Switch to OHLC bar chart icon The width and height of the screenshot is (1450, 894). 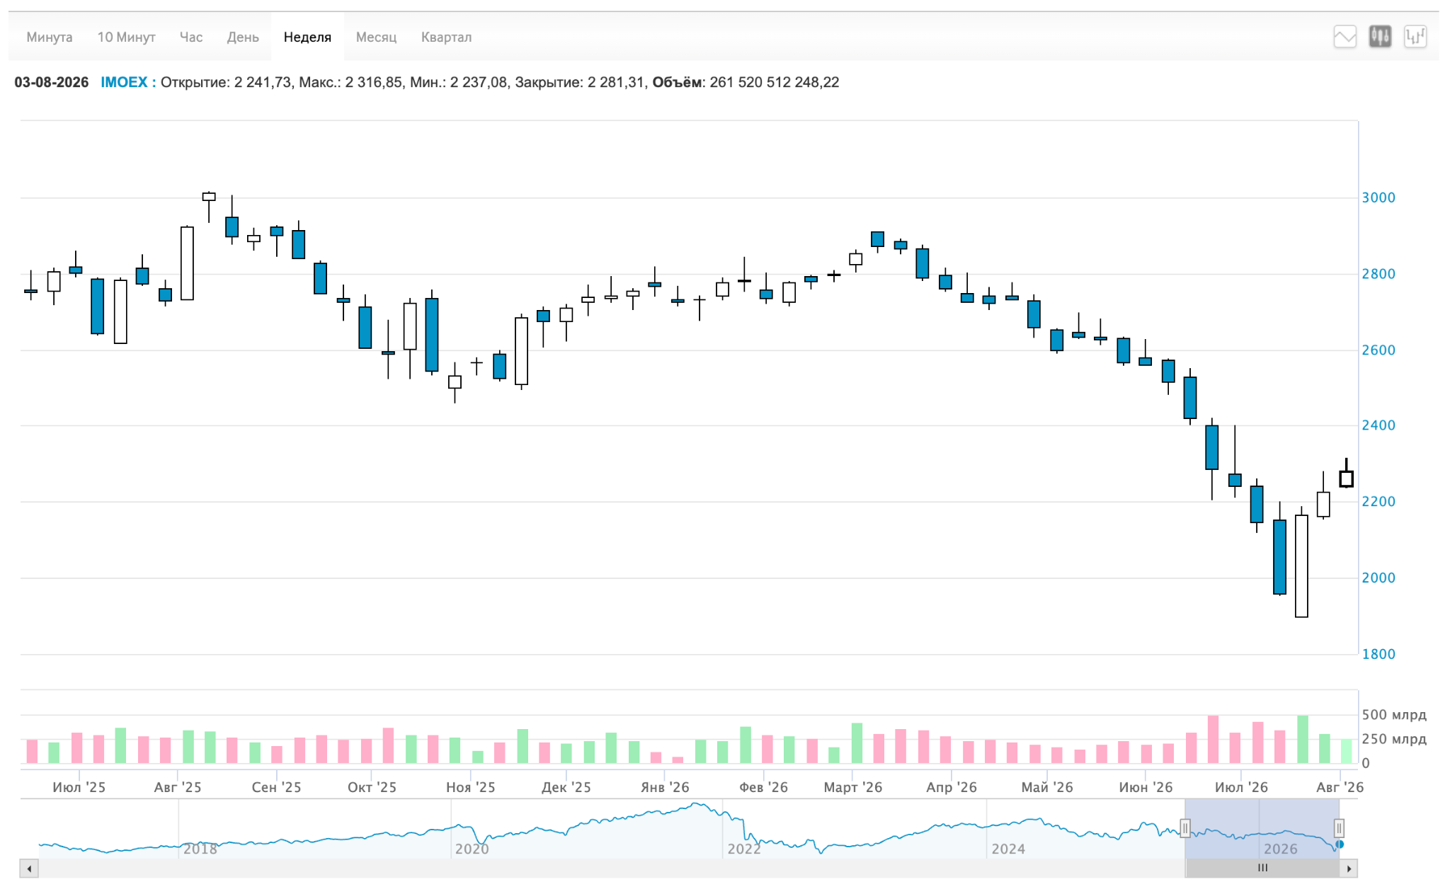click(1415, 37)
